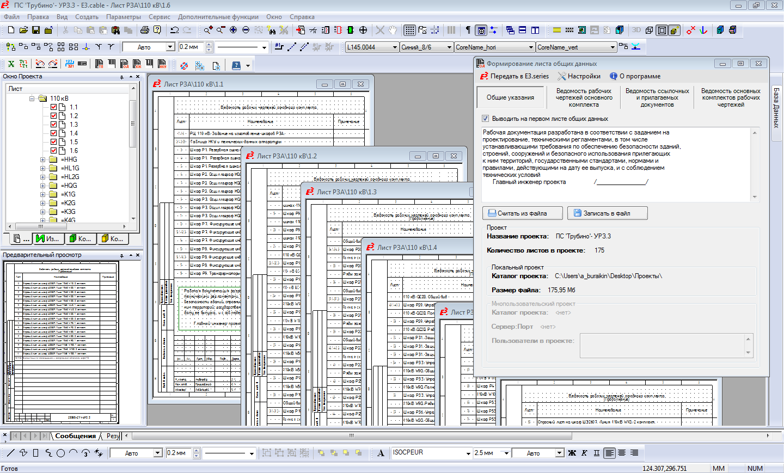Uncheck sheet 1.3 in project tree
784x473 pixels.
pos(54,125)
